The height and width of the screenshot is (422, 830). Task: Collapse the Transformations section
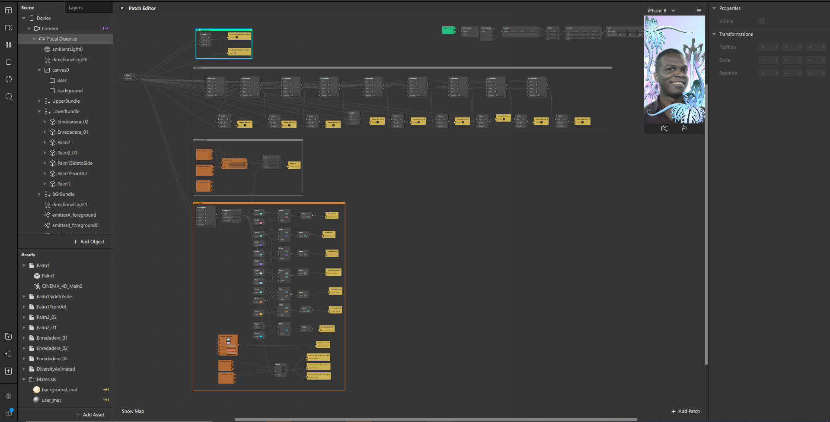[x=714, y=34]
